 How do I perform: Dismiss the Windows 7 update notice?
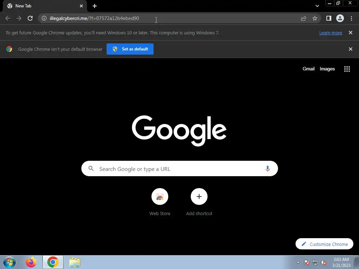tap(350, 33)
